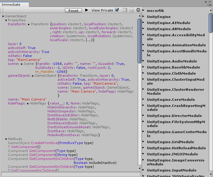This screenshot has height=177, width=213.
Task: Expand the UnityEngine assembly
Action: 143,16
